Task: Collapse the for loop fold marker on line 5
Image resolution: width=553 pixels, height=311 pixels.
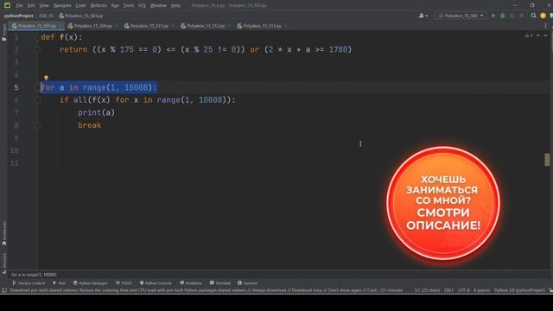Action: (x=38, y=87)
